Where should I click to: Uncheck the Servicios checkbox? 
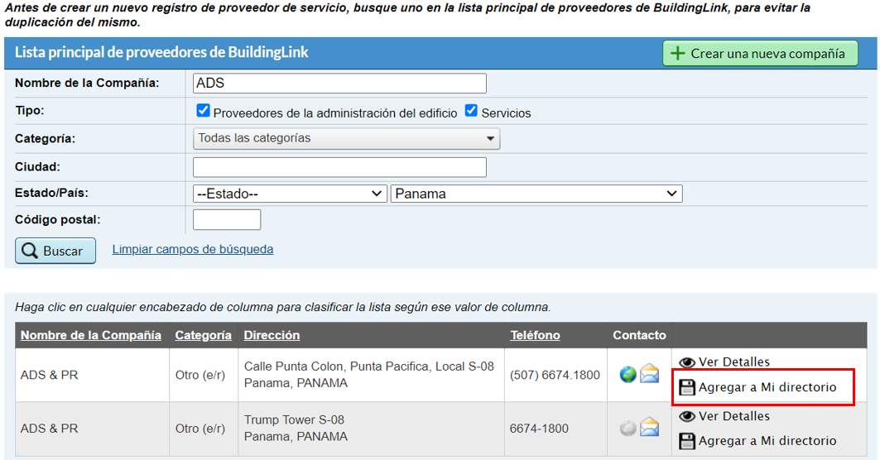click(471, 111)
